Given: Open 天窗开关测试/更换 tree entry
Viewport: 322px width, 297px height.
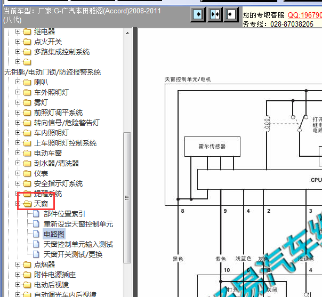Looking at the screenshot, I should (73, 254).
